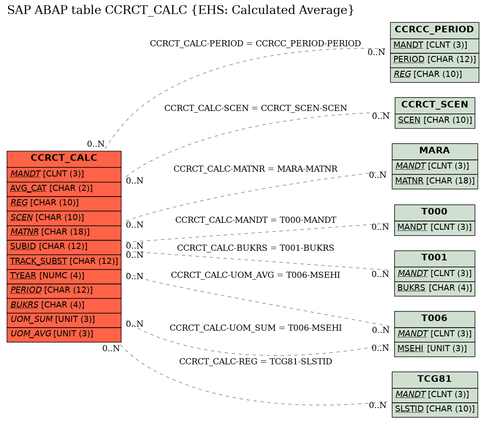This screenshot has height=422, width=486.
Task: Select the label "CCRCT_CALC-SCEN = CCRCT_SCEN-SCEN"
Action: pos(256,108)
